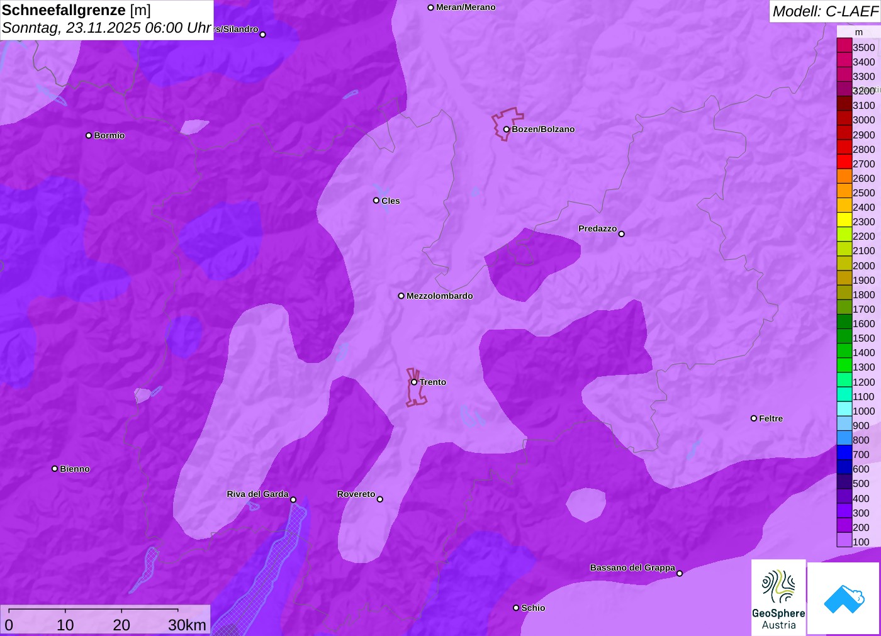Click the 'Bassano del Grappa' label
The width and height of the screenshot is (881, 636).
pyautogui.click(x=632, y=567)
